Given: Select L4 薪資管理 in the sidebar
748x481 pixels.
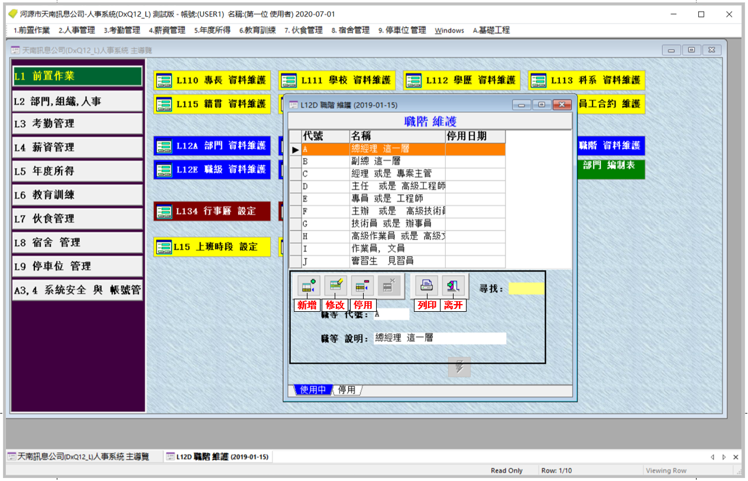Looking at the screenshot, I should 77,147.
